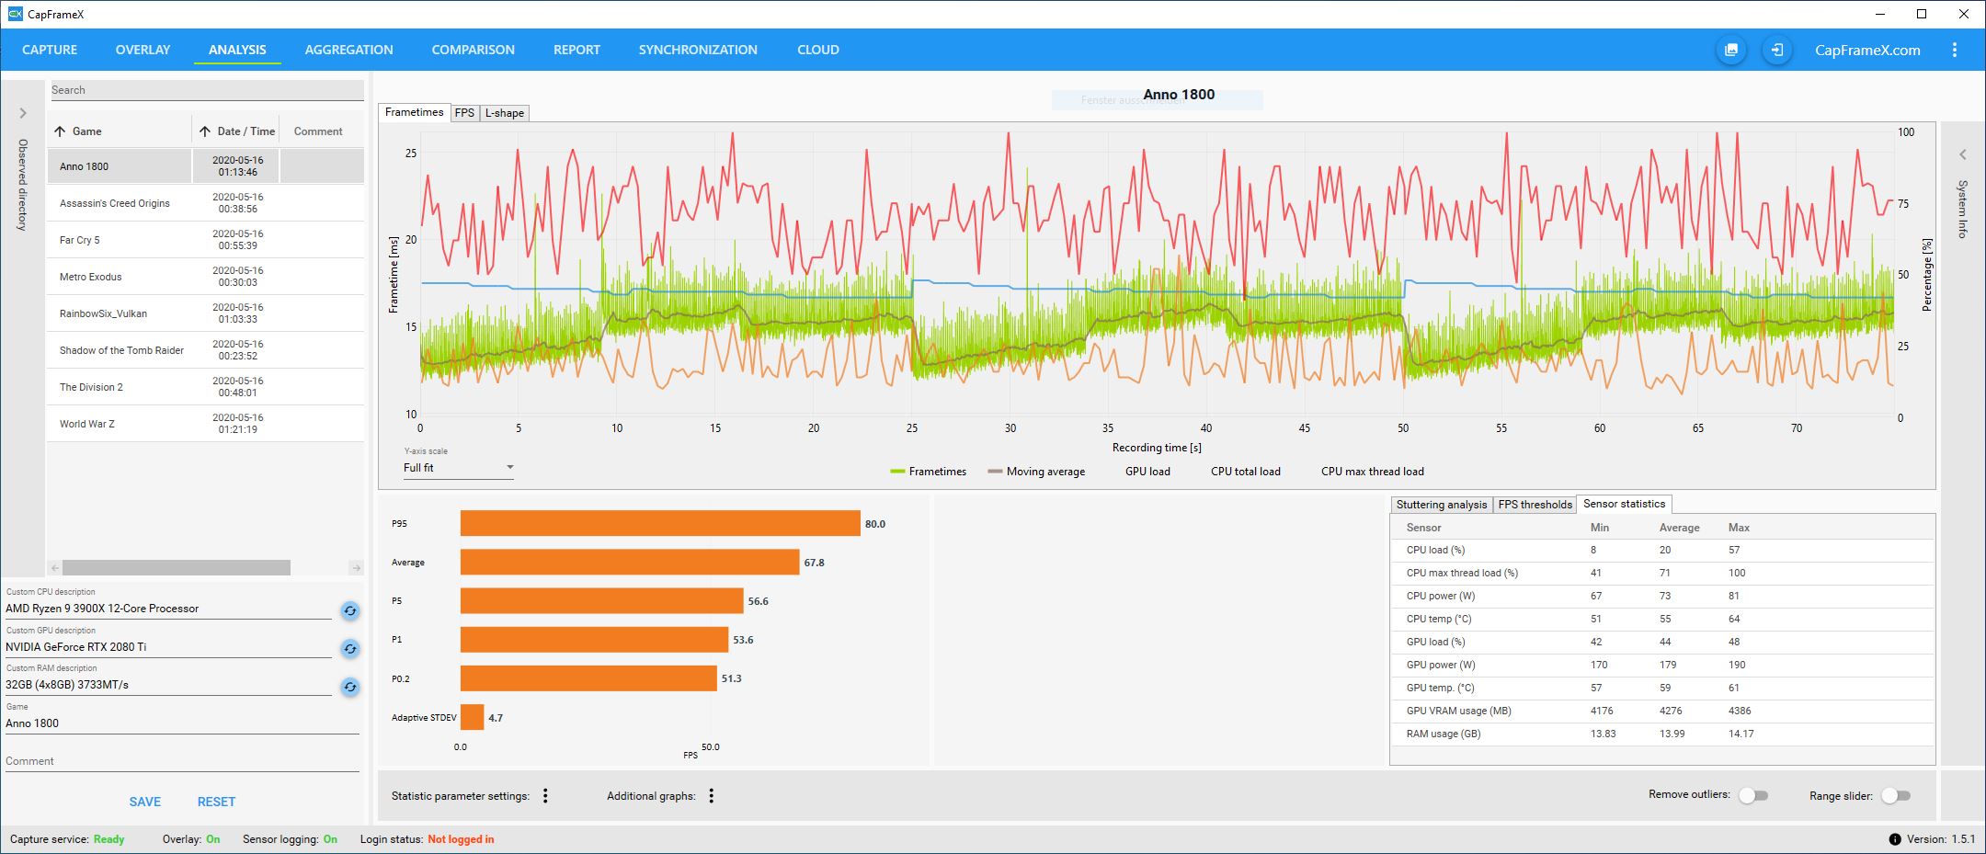This screenshot has width=1986, height=854.
Task: Switch to the CAPTURE tab
Action: (x=50, y=50)
